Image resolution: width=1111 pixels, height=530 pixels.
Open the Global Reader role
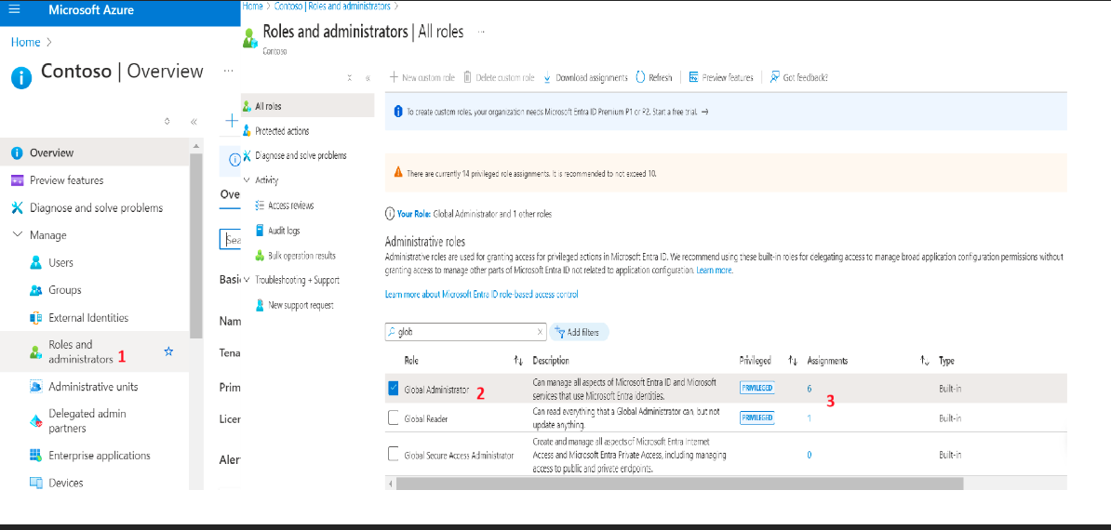[x=426, y=419]
